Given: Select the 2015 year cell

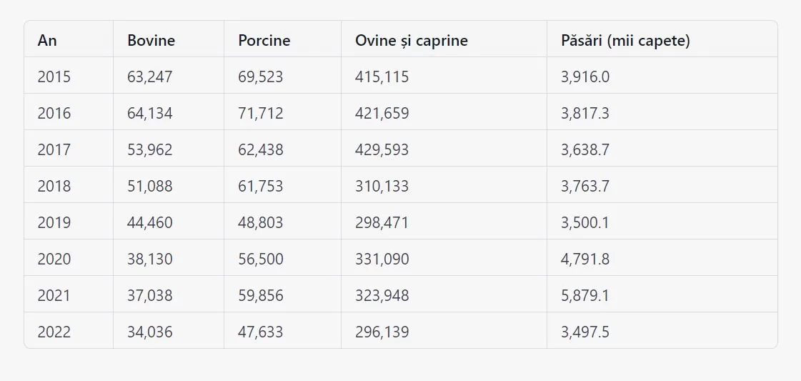Looking at the screenshot, I should coord(54,76).
